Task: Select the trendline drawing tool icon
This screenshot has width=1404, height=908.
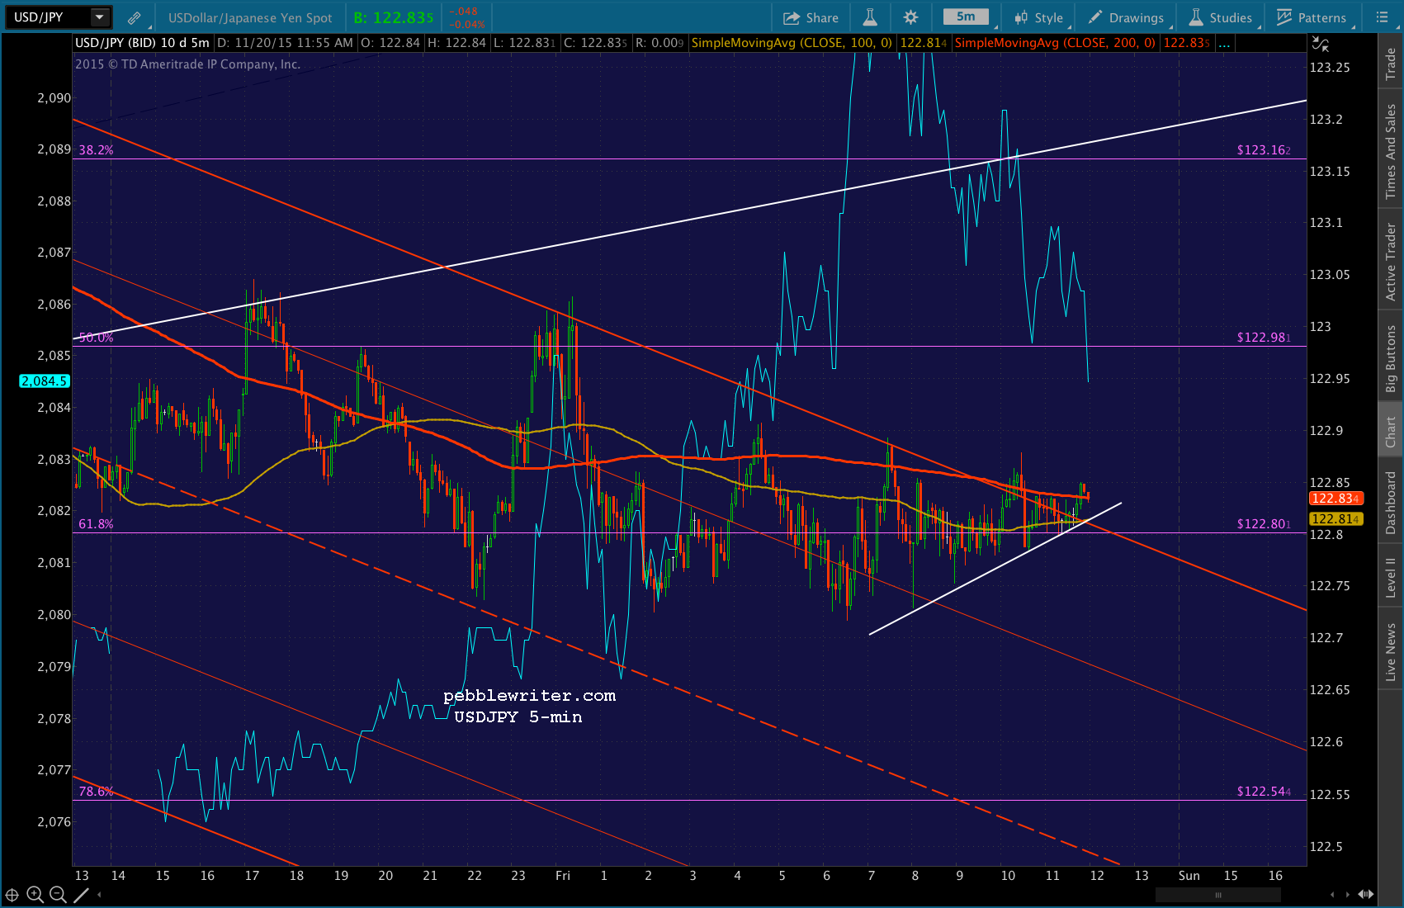Action: coord(81,894)
